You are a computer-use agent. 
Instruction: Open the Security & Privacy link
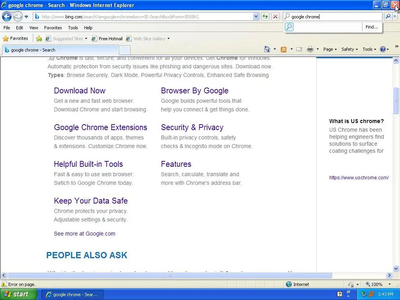click(x=192, y=127)
